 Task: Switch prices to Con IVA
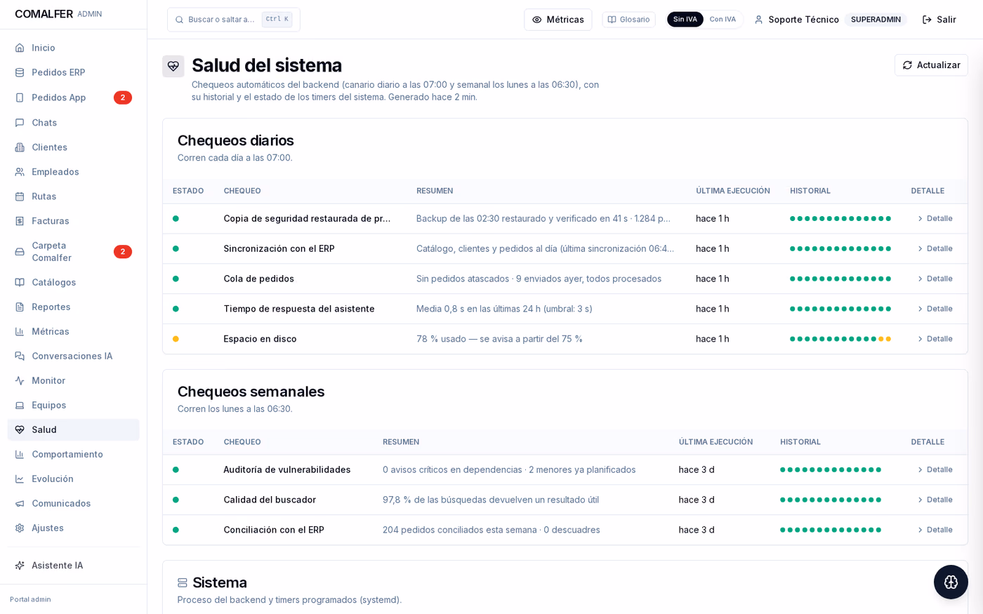click(723, 20)
